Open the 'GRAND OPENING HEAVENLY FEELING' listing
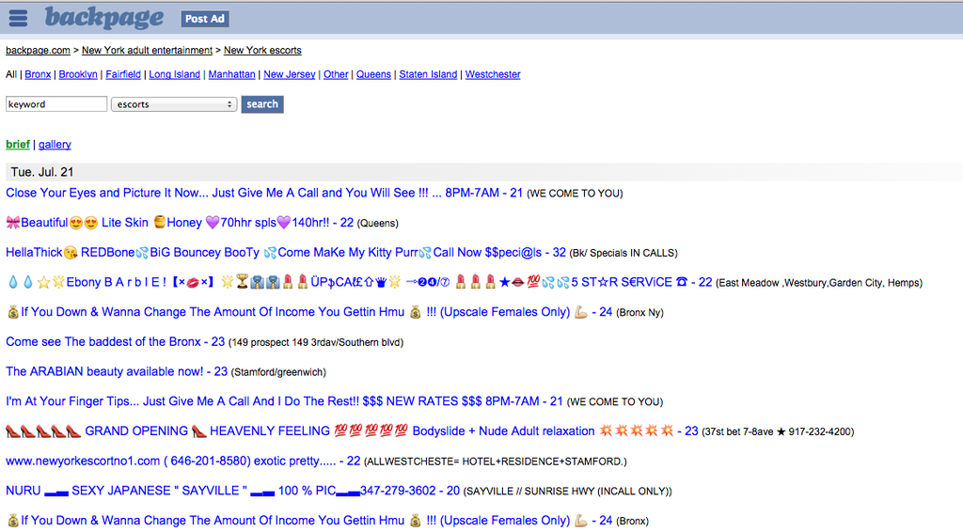963x532 pixels. 352,430
